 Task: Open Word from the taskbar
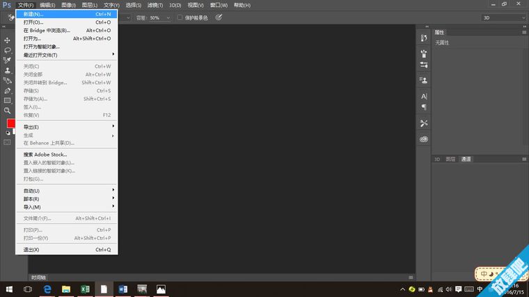click(x=123, y=289)
